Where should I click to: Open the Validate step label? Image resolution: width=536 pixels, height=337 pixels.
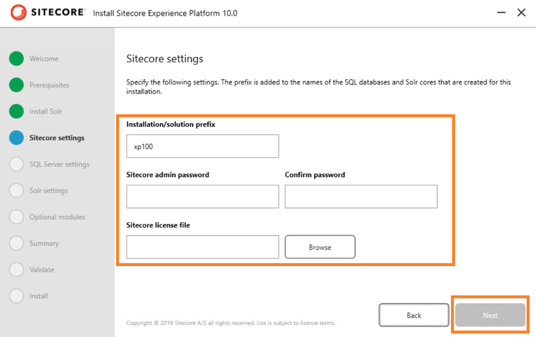[42, 270]
